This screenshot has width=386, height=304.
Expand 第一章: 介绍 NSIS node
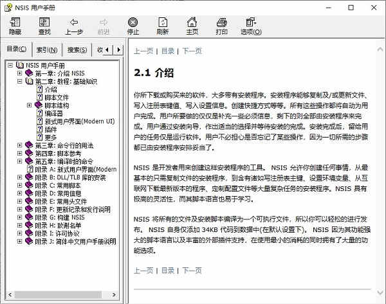20,73
